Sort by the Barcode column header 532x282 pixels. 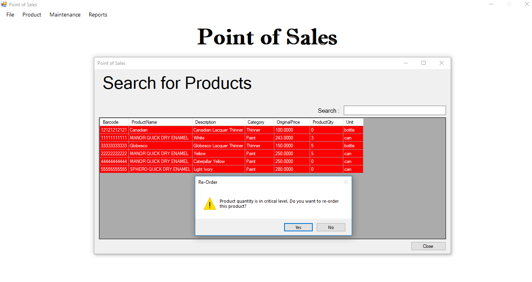coord(110,122)
